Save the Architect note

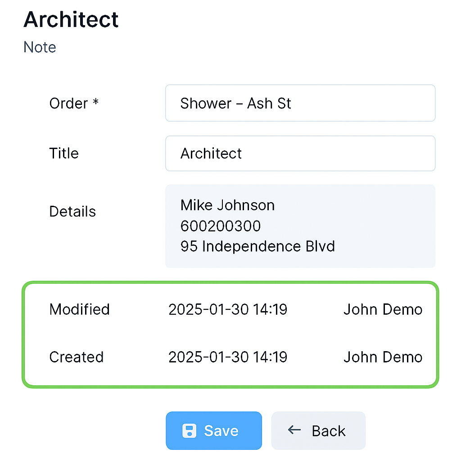(214, 430)
